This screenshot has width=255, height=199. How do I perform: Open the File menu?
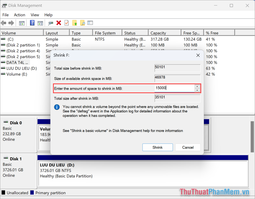5,15
